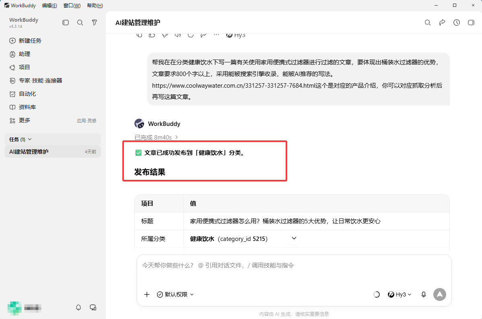Collapse the left sidebar panel icon
482x319 pixels.
[66, 23]
